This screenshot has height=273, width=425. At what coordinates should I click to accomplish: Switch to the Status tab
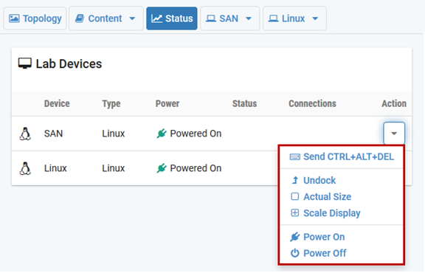(172, 18)
